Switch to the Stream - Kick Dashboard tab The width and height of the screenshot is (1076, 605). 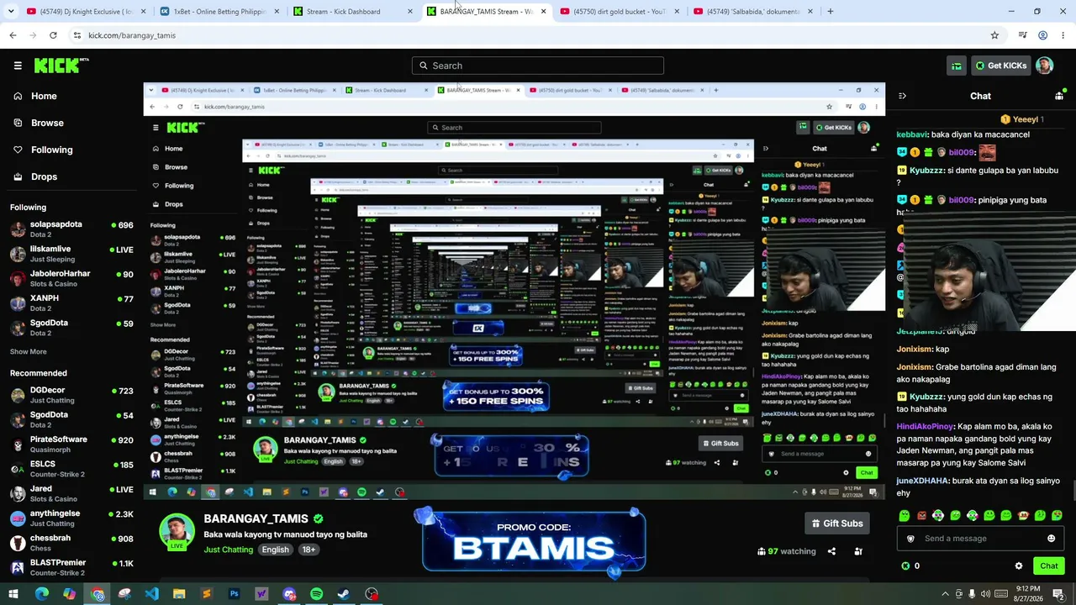coord(351,12)
